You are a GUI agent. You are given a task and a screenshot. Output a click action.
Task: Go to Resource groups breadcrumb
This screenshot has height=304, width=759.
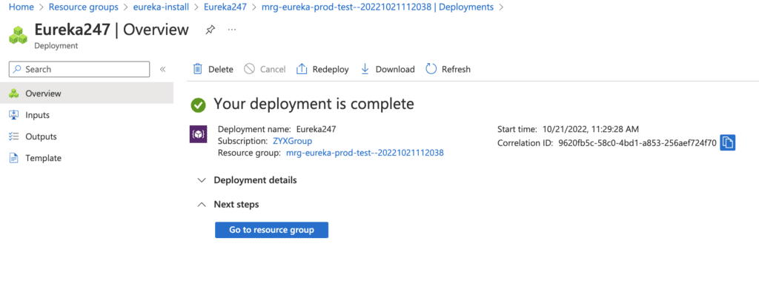(x=83, y=7)
